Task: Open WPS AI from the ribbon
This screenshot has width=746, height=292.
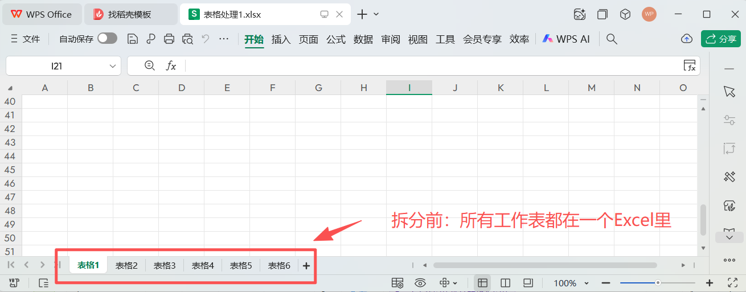Action: click(566, 39)
